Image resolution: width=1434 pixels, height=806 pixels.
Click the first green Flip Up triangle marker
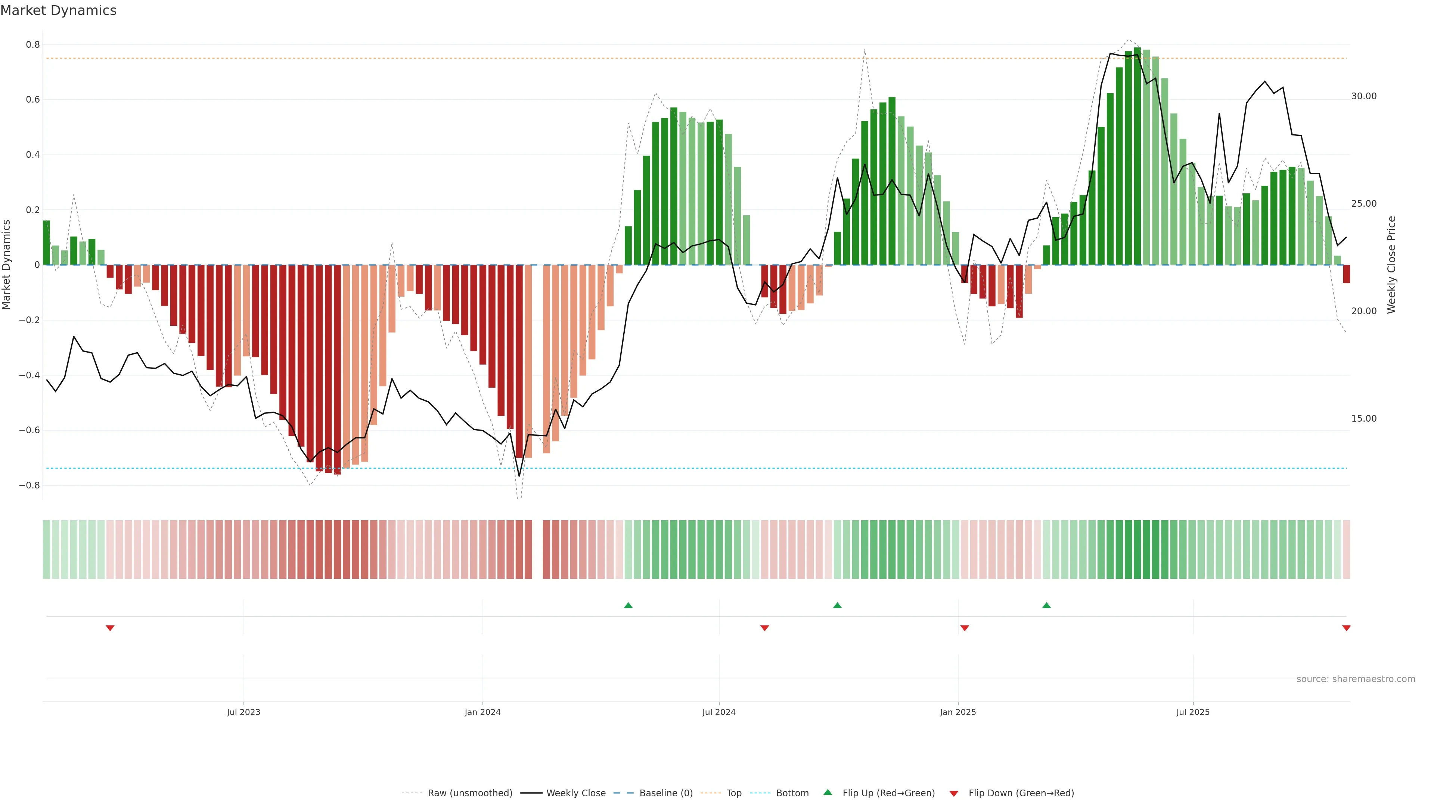point(628,605)
